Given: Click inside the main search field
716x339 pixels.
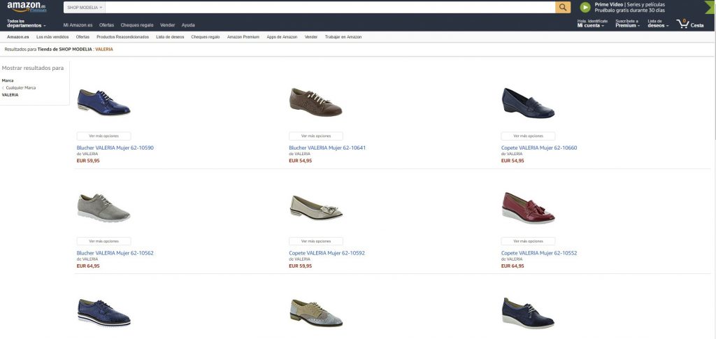Looking at the screenshot, I should click(330, 7).
